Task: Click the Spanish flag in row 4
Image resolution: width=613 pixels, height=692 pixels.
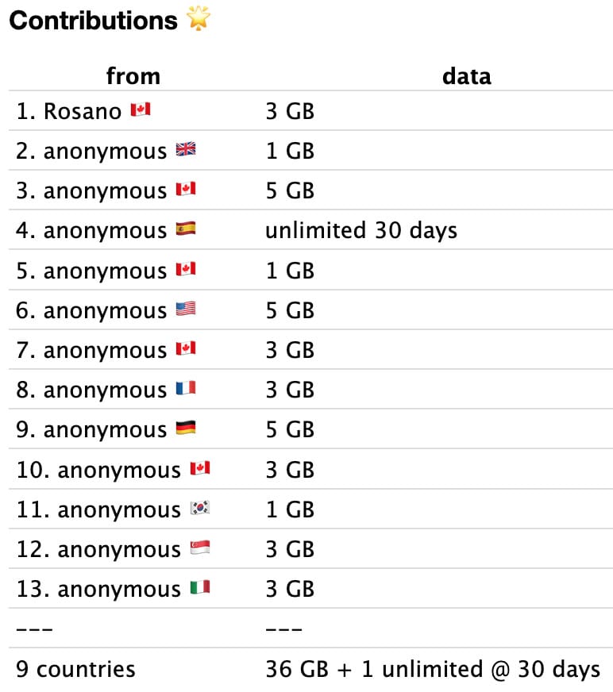Action: (186, 230)
